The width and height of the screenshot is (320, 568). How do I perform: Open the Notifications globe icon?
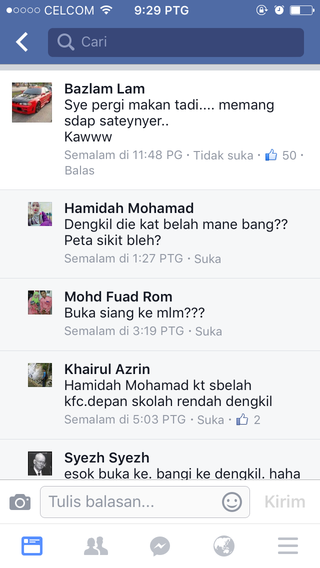224,546
